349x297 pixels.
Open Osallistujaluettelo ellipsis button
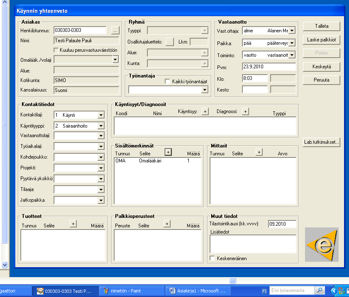point(170,42)
